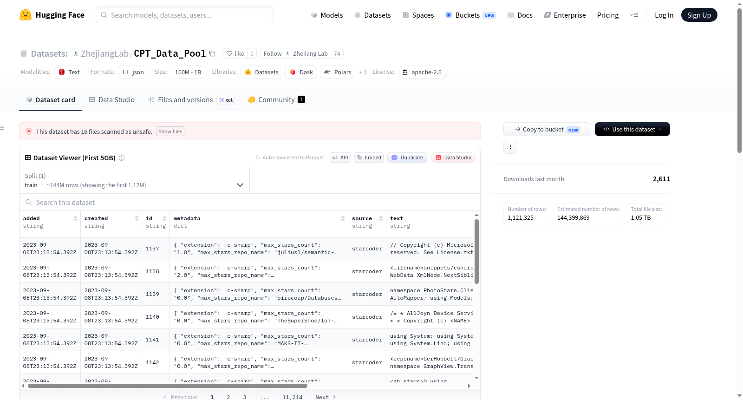Sort the 'metadata' column
This screenshot has width=743, height=400.
(x=343, y=218)
